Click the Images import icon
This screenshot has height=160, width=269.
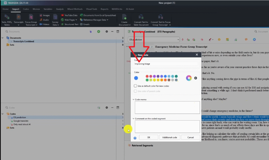point(41,16)
